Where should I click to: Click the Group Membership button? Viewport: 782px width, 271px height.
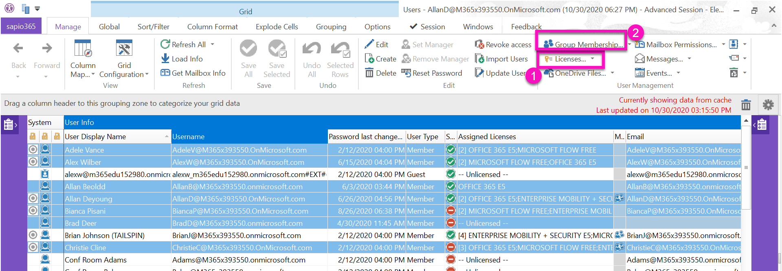click(583, 44)
